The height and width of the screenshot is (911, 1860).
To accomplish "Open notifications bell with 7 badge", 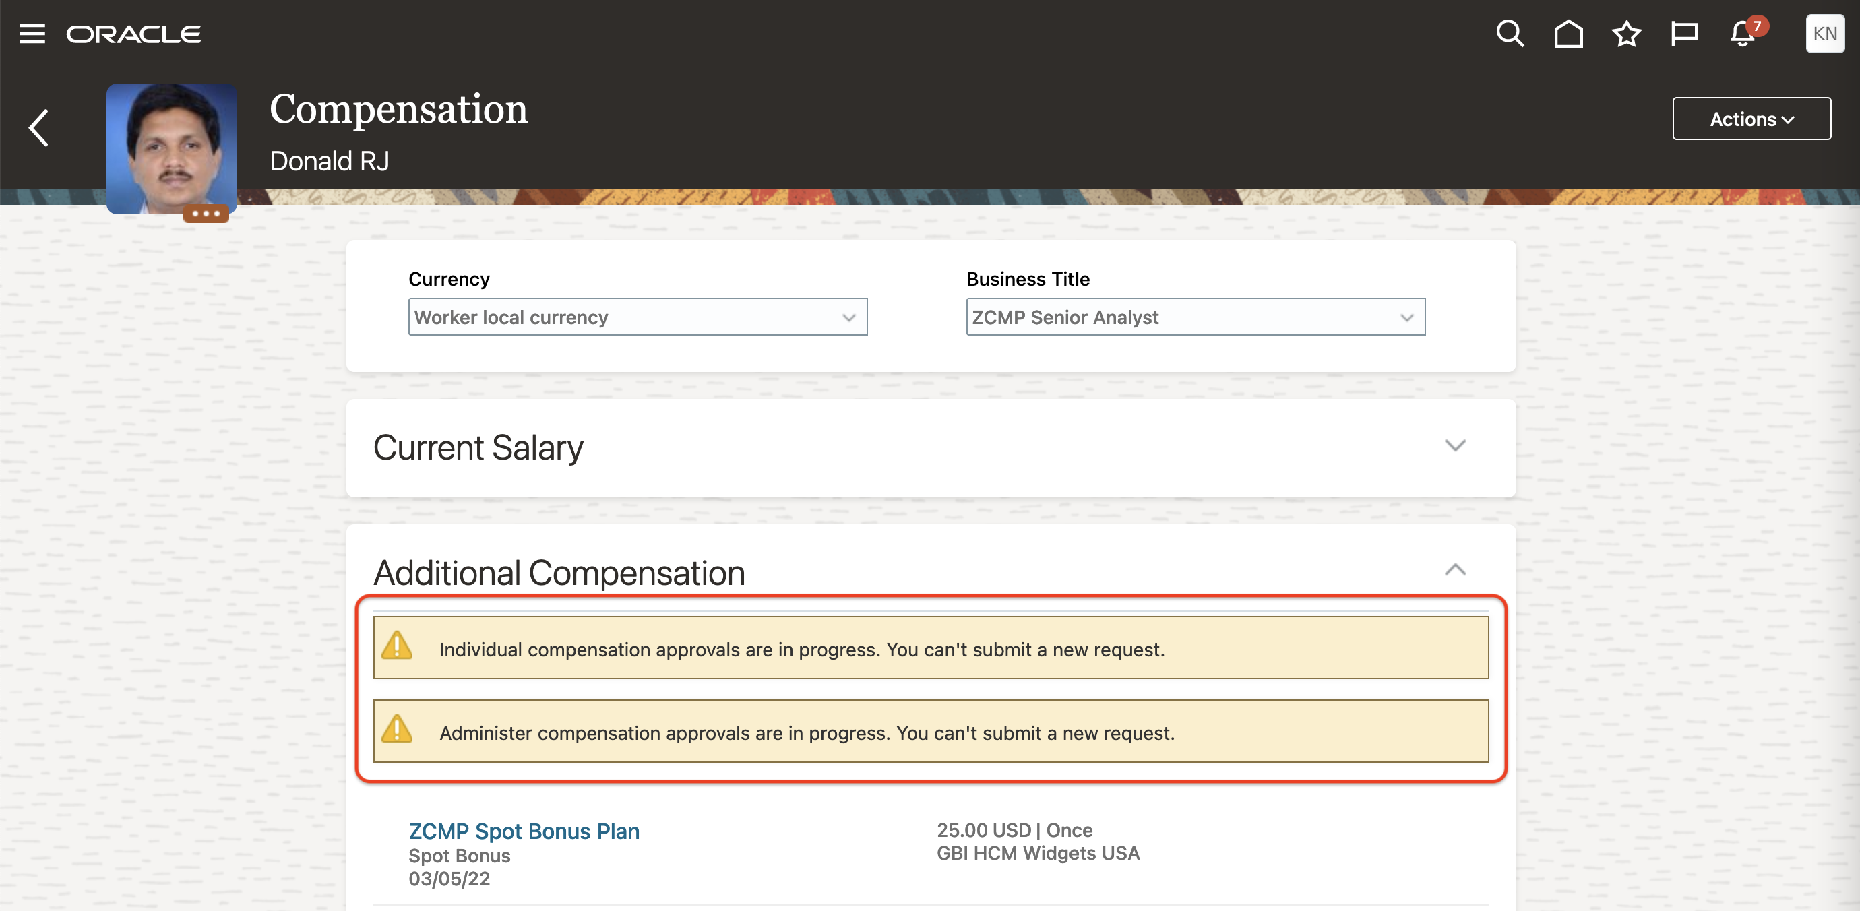I will tap(1743, 34).
